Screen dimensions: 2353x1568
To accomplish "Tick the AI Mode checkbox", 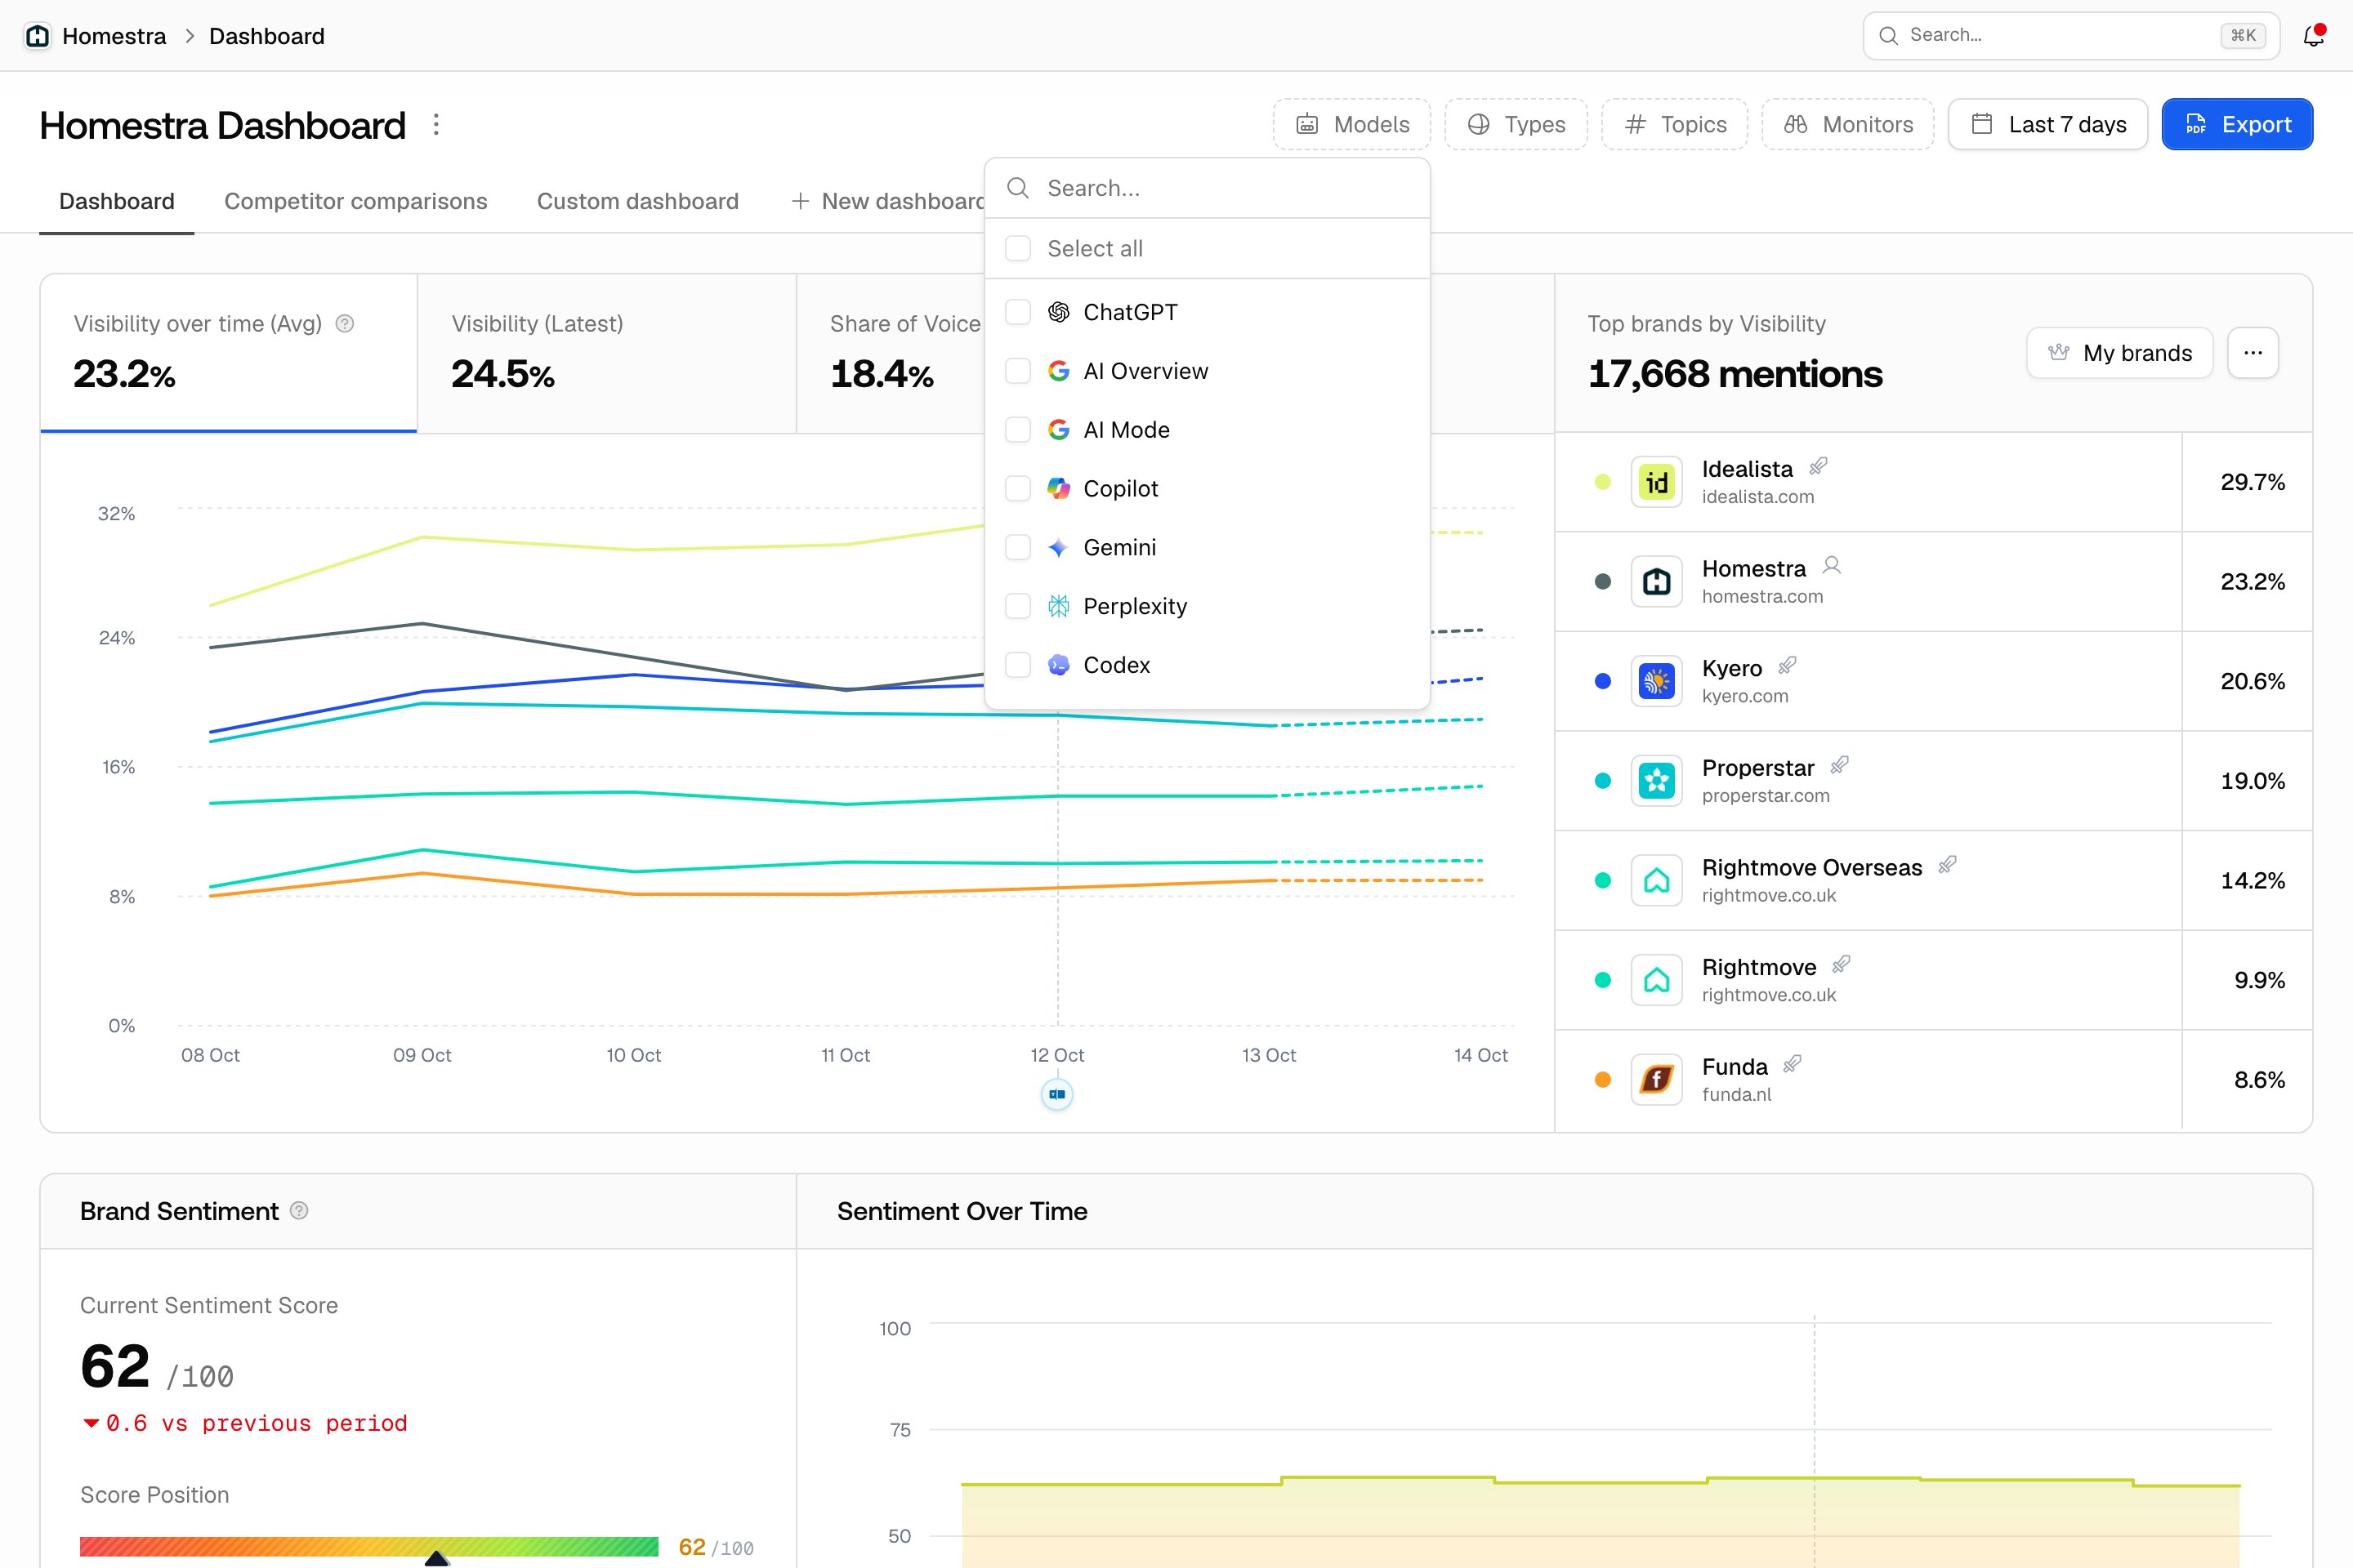I will (1017, 430).
